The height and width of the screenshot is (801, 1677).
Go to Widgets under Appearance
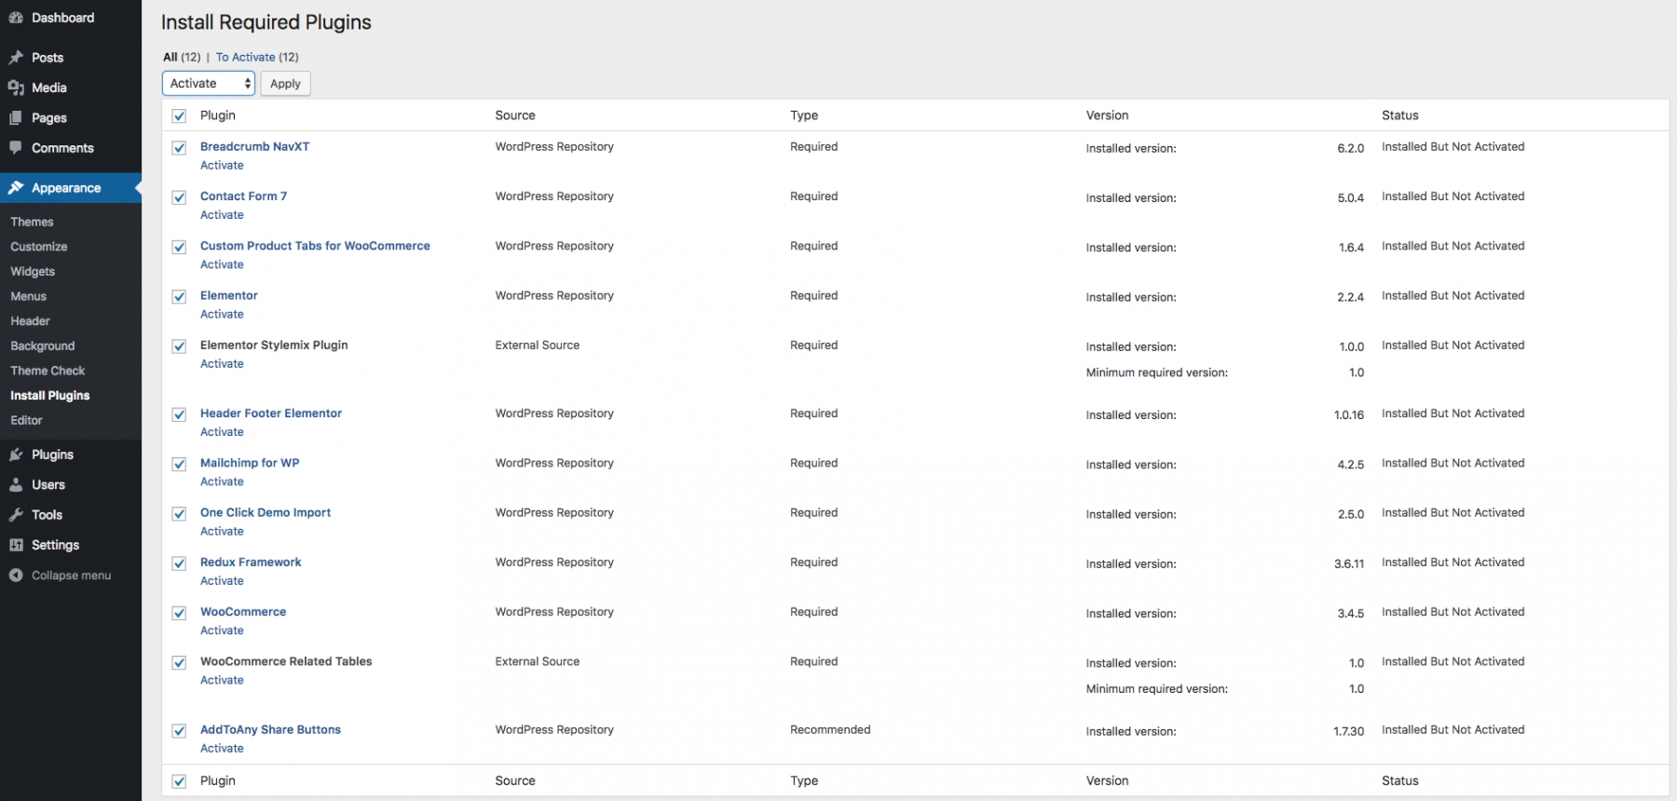(33, 271)
